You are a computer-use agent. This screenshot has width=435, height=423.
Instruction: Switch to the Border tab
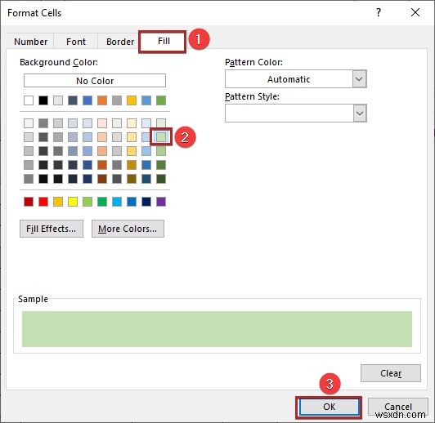[x=120, y=42]
